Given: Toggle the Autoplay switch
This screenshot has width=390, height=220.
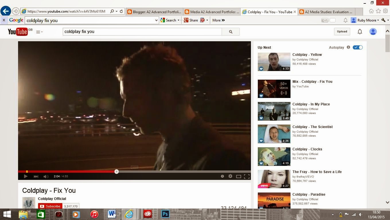Looking at the screenshot, I should point(358,48).
